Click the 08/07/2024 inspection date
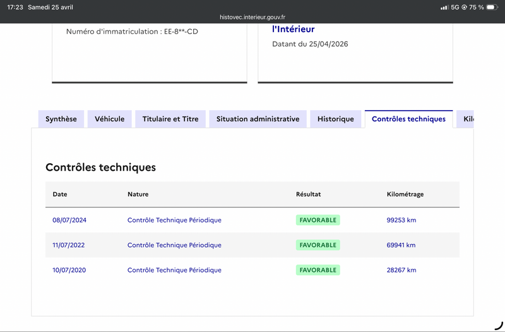 [69, 220]
